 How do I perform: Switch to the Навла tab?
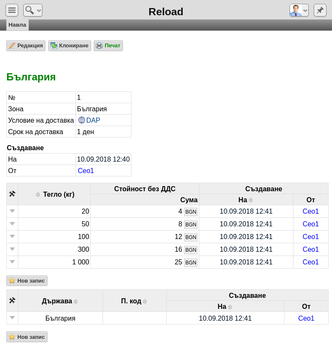point(17,25)
